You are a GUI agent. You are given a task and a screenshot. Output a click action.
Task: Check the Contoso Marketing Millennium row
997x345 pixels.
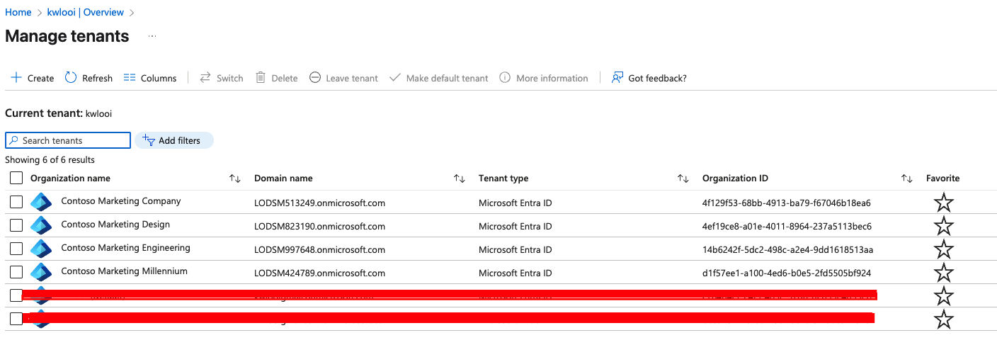coord(16,272)
